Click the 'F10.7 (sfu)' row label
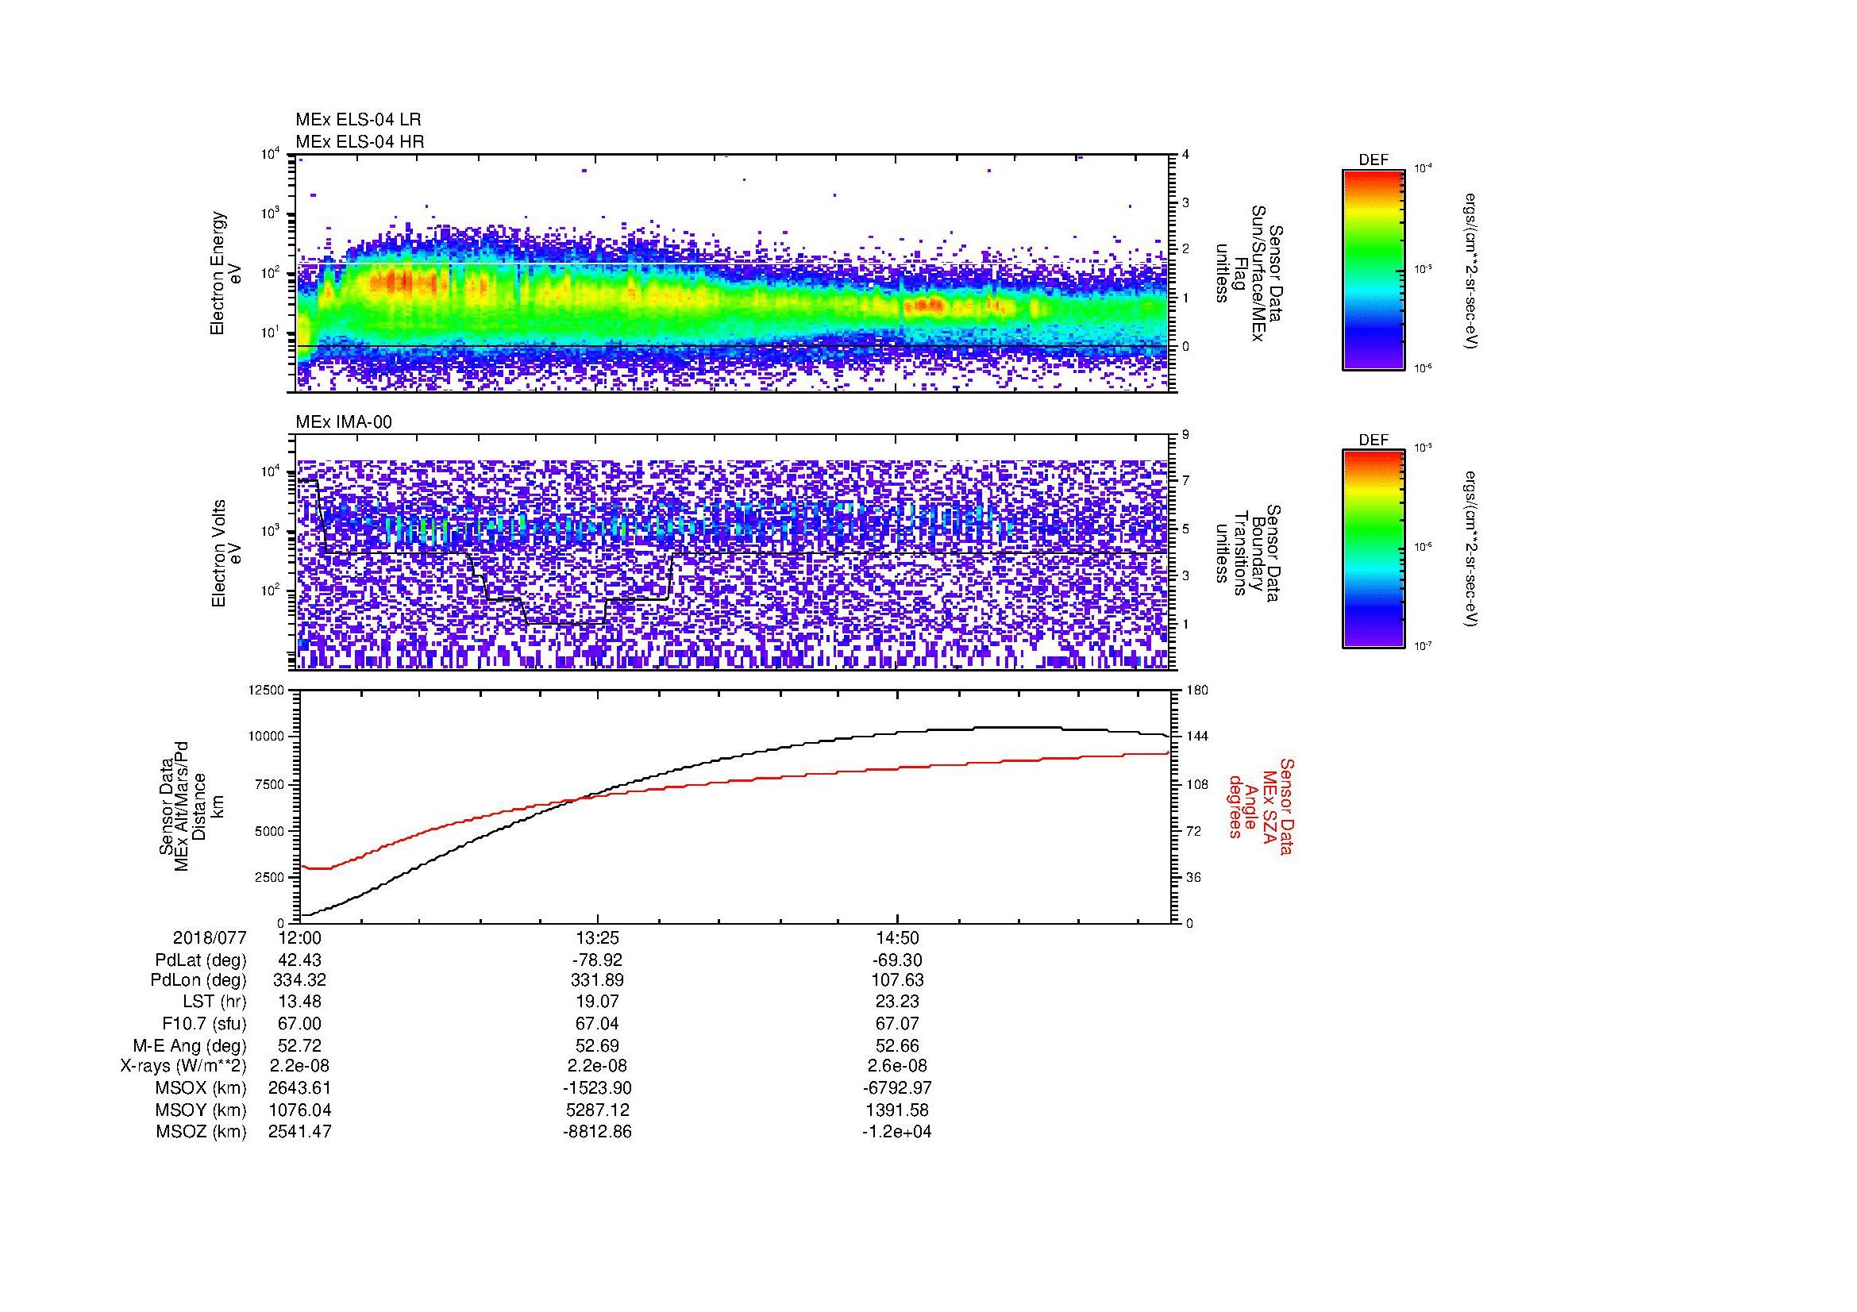 204,1024
